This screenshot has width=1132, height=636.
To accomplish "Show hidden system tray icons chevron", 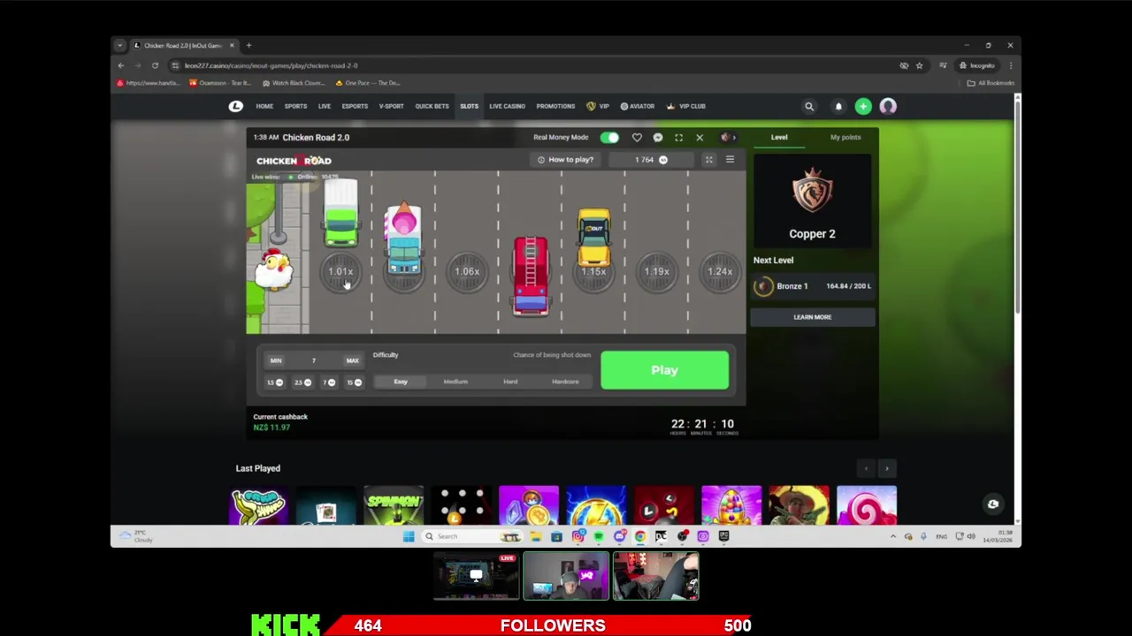I will click(x=892, y=536).
